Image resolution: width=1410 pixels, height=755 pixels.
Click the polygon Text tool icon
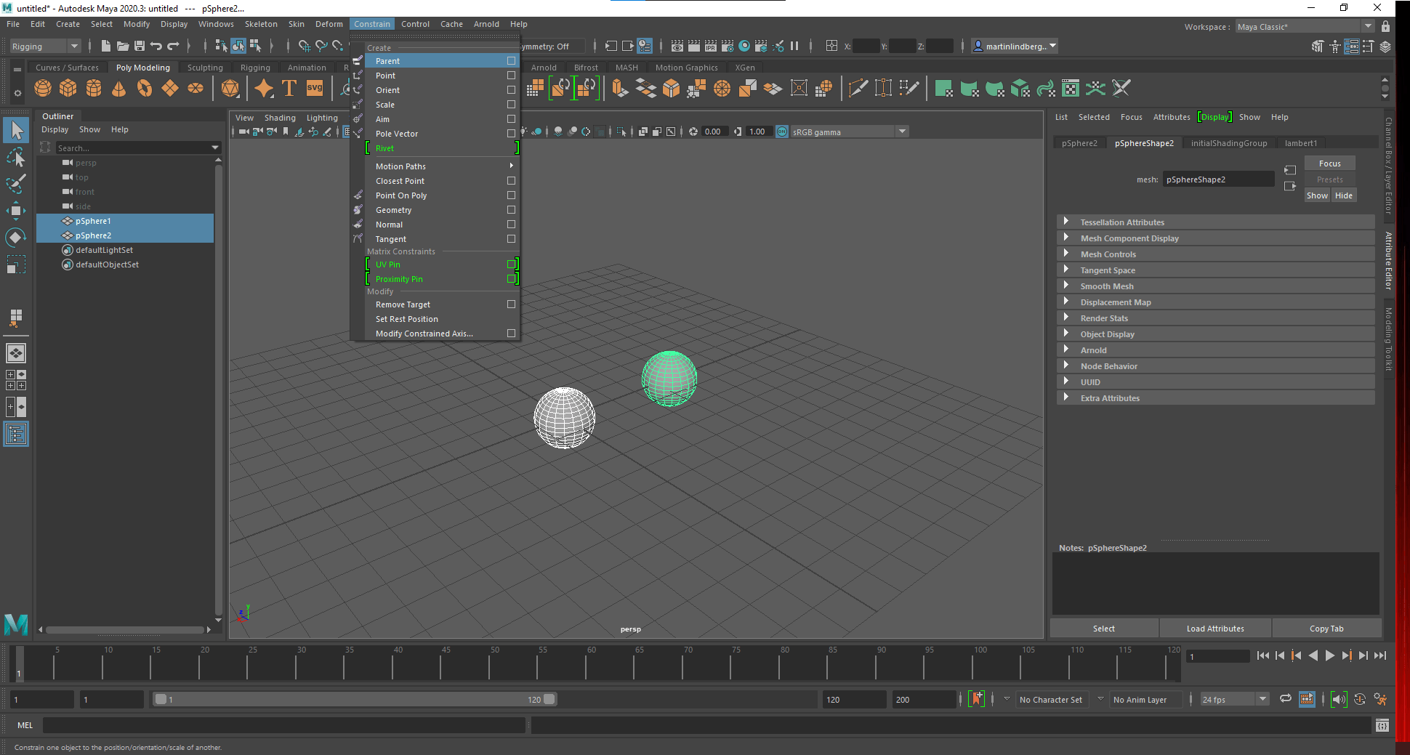[289, 88]
